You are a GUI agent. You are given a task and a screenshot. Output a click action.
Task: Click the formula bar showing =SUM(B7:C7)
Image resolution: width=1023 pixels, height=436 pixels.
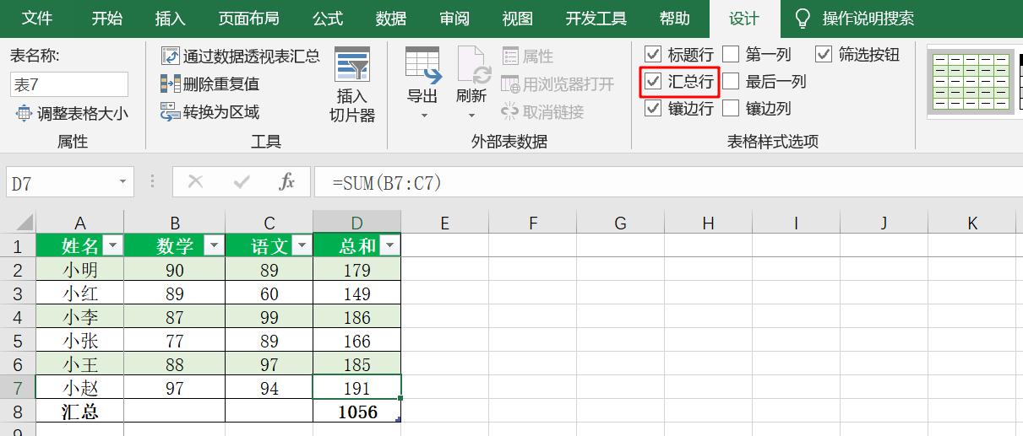coord(667,182)
